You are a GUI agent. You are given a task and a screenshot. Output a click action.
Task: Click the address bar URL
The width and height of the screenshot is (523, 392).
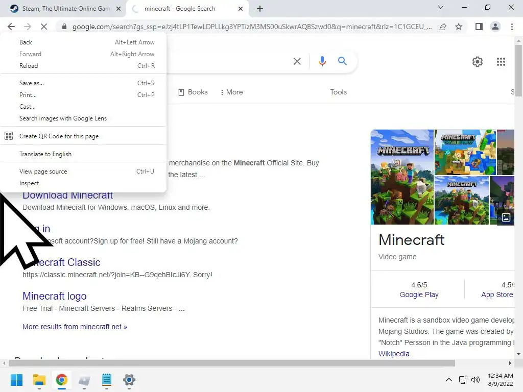[x=252, y=27]
